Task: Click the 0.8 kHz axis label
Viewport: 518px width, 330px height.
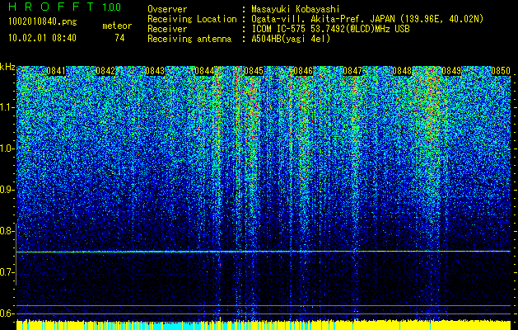Action: point(7,231)
